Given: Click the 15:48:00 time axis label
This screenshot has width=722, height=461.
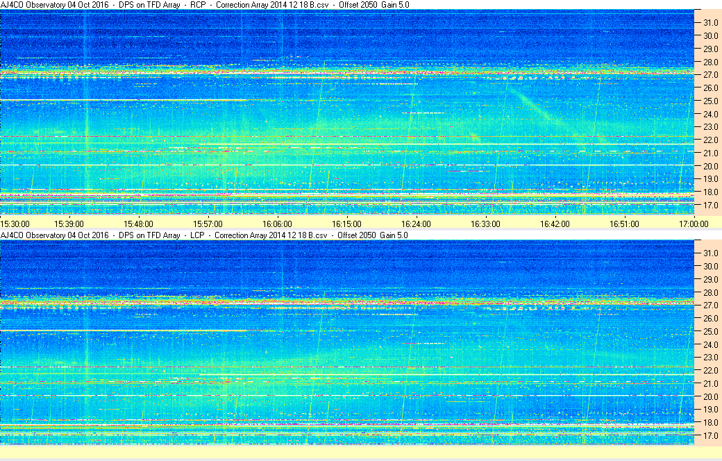Looking at the screenshot, I should (138, 224).
